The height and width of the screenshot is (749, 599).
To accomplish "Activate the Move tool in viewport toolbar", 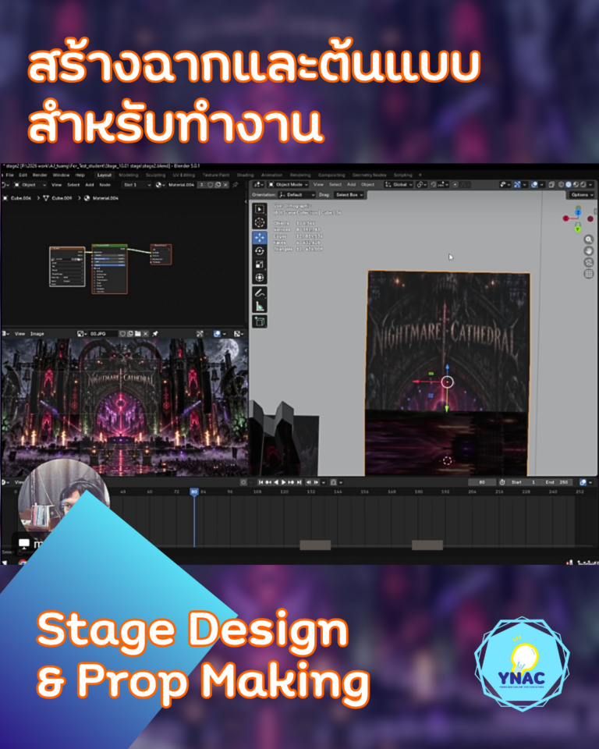I will (260, 237).
